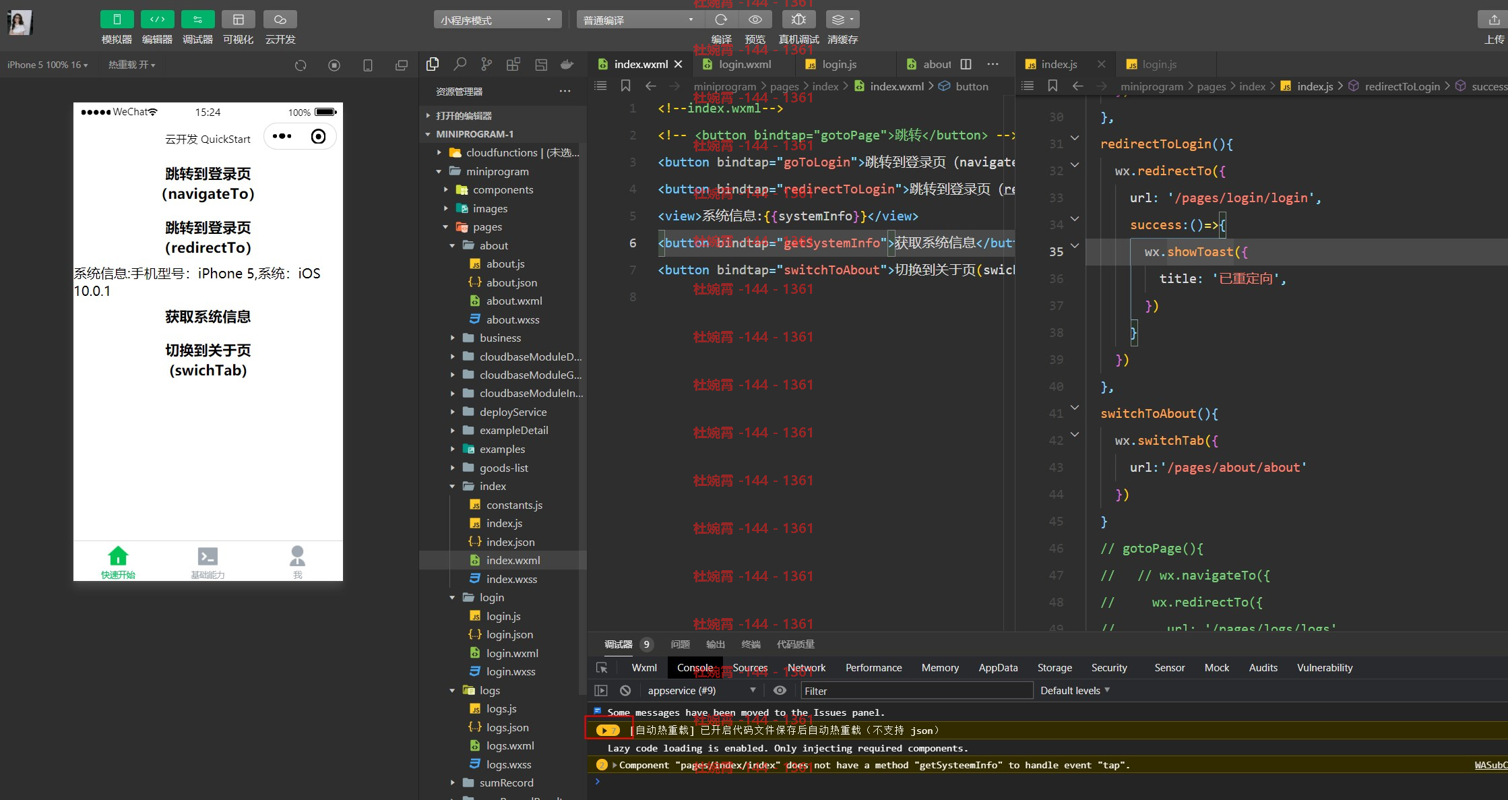Select the 基础能力 tab in simulator tab bar

point(208,563)
